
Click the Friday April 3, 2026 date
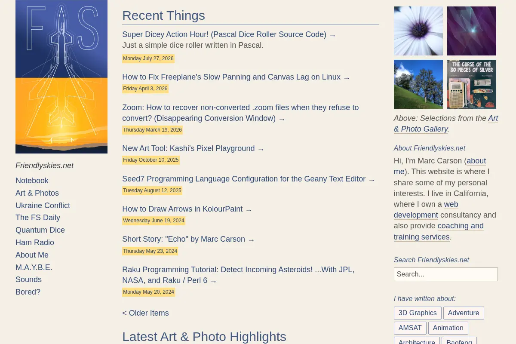click(x=145, y=89)
